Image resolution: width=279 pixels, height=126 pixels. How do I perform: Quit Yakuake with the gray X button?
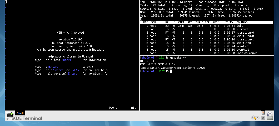(263, 118)
